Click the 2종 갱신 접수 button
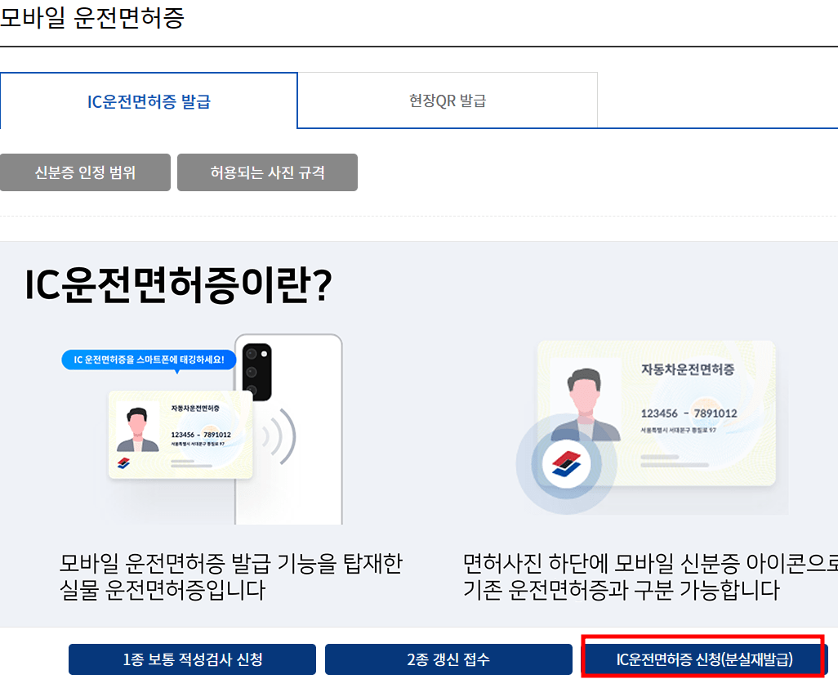Viewport: 838px width, 679px height. point(448,659)
